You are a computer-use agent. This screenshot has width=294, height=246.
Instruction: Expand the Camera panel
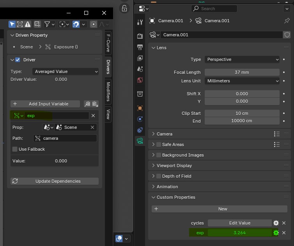click(x=153, y=134)
